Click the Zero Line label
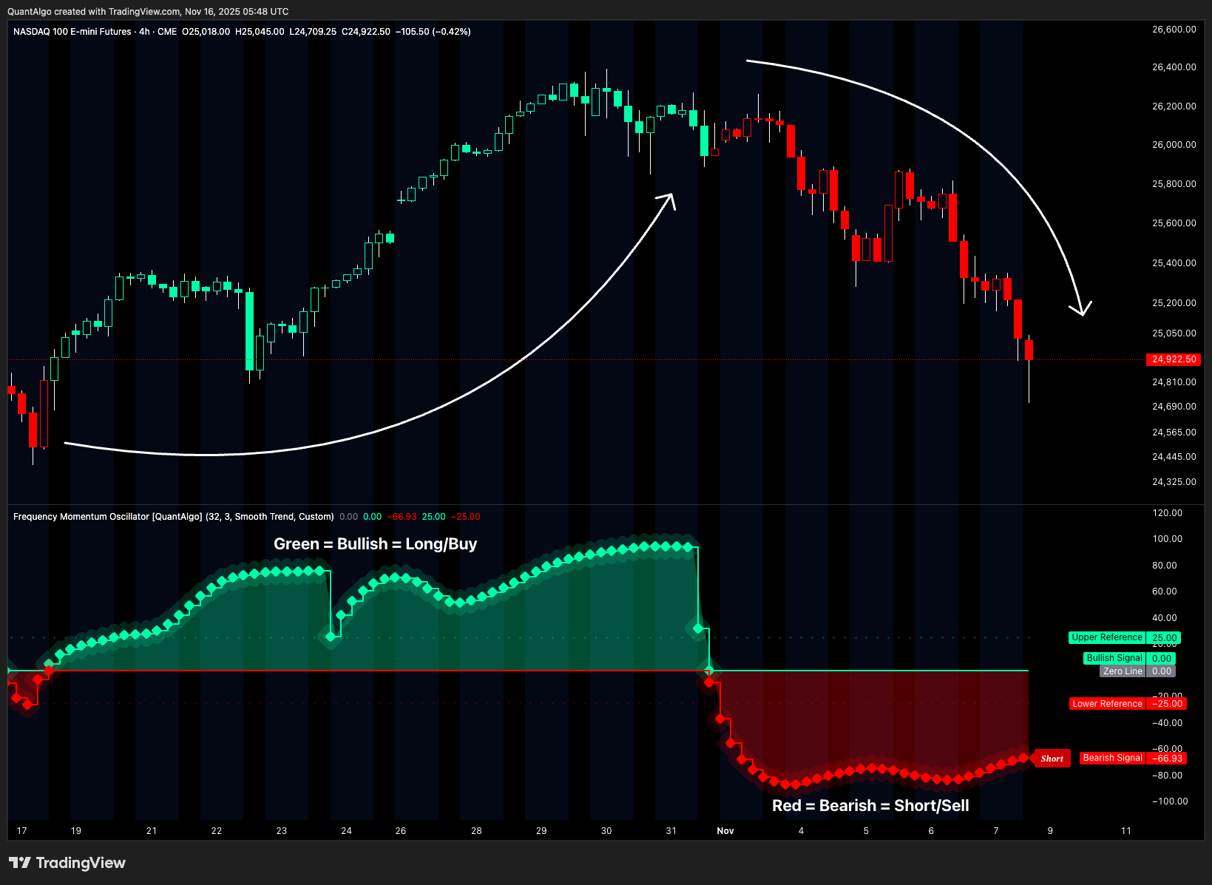 [1123, 671]
